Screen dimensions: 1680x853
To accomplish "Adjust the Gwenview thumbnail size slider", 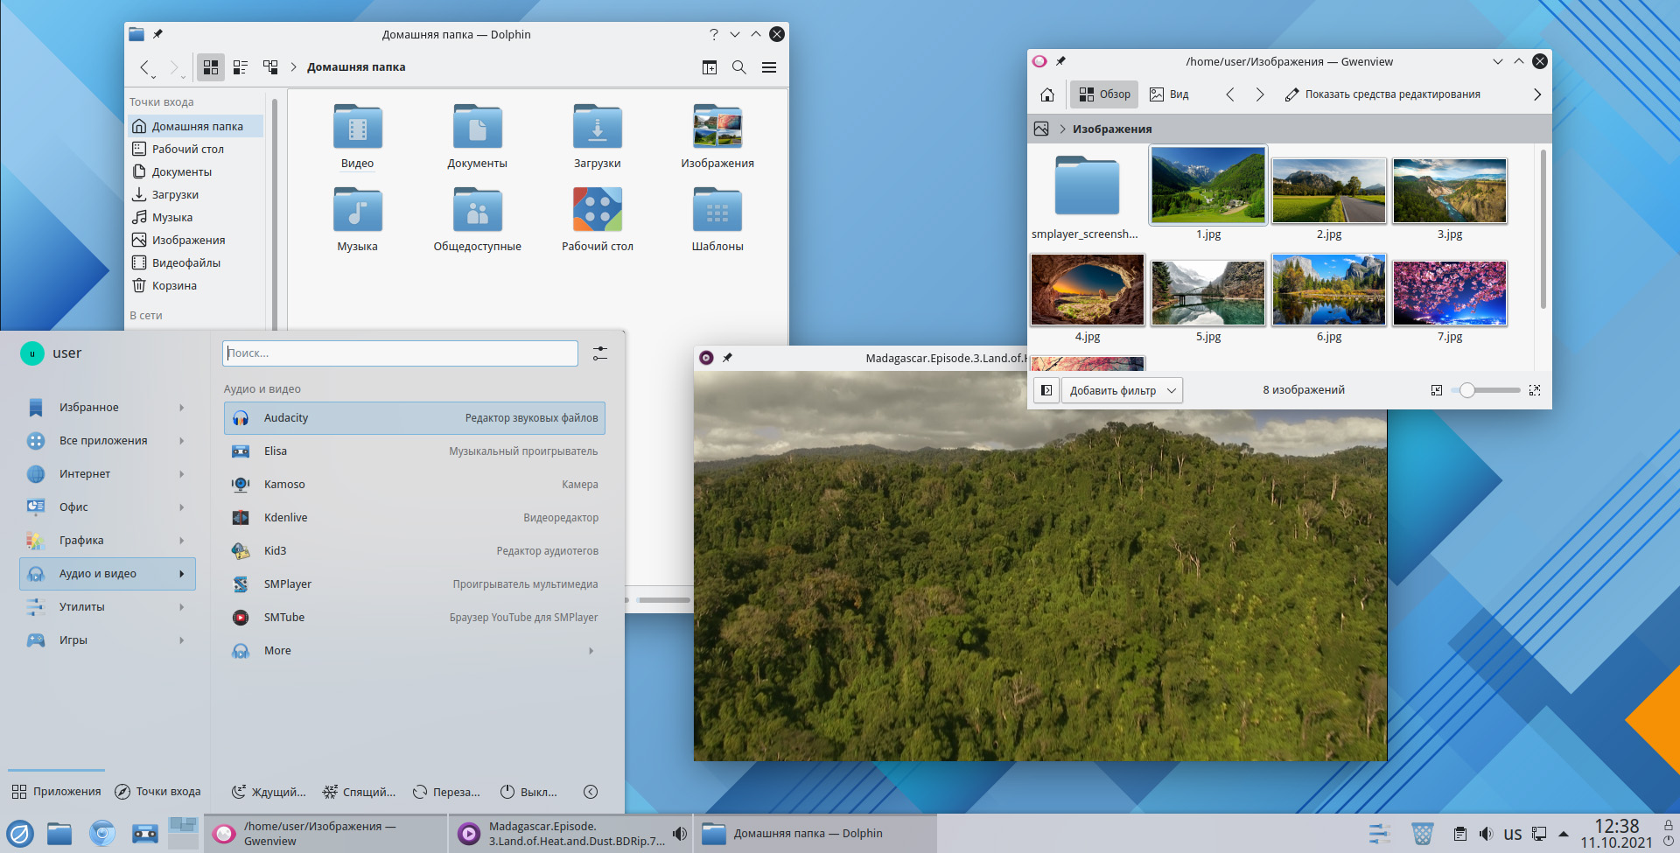I will [1485, 390].
